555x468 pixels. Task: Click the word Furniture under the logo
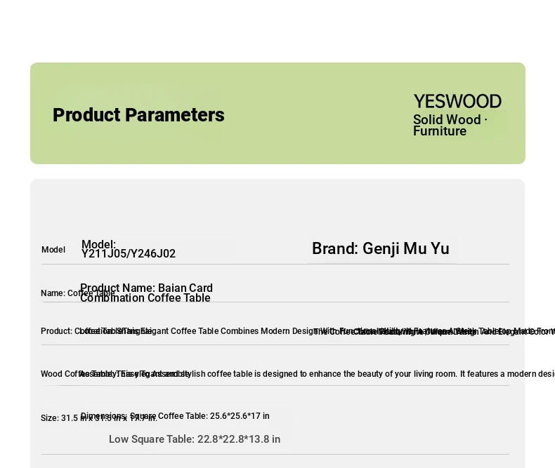click(440, 131)
